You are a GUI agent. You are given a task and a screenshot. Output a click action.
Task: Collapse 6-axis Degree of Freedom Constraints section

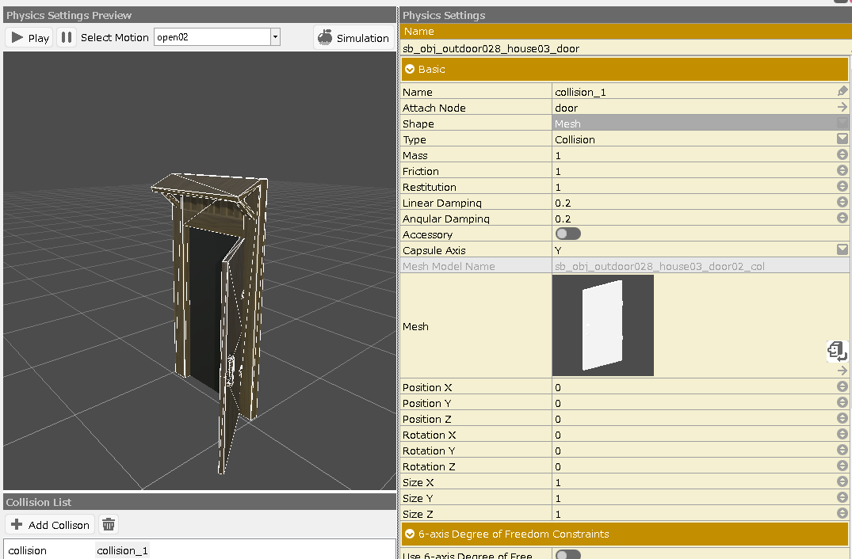pyautogui.click(x=410, y=534)
